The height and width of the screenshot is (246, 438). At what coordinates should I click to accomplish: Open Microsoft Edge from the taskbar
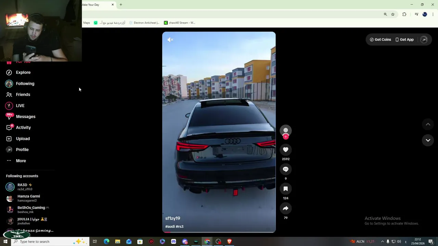tap(106, 242)
